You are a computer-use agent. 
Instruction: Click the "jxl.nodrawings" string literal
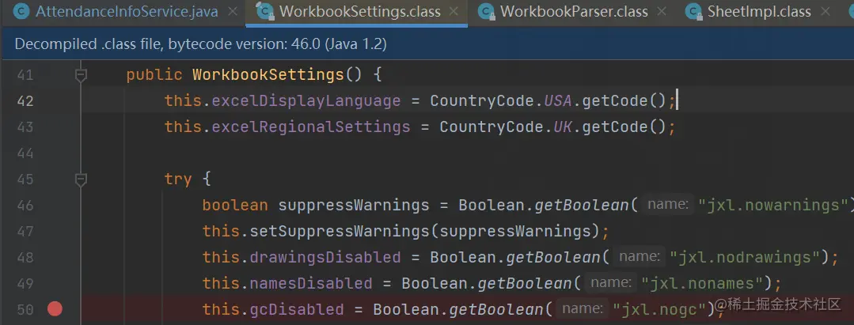coord(745,257)
